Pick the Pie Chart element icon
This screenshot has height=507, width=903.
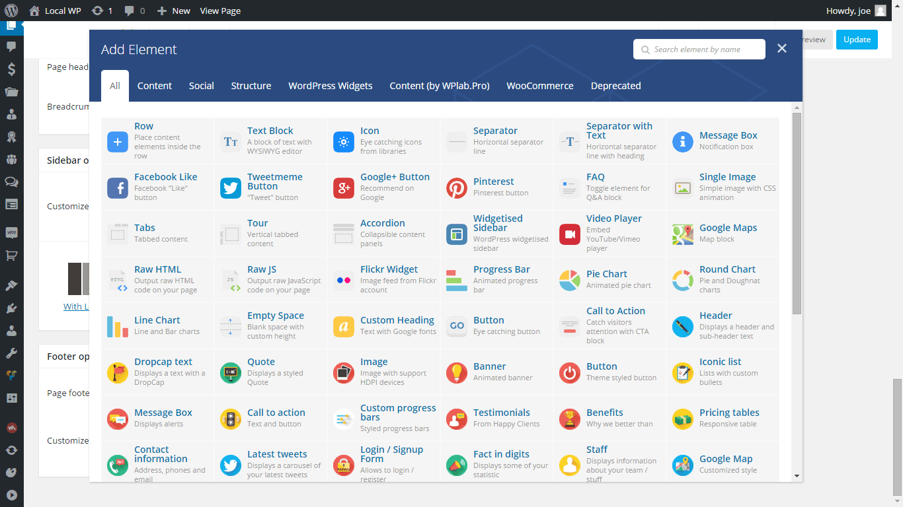(x=570, y=281)
